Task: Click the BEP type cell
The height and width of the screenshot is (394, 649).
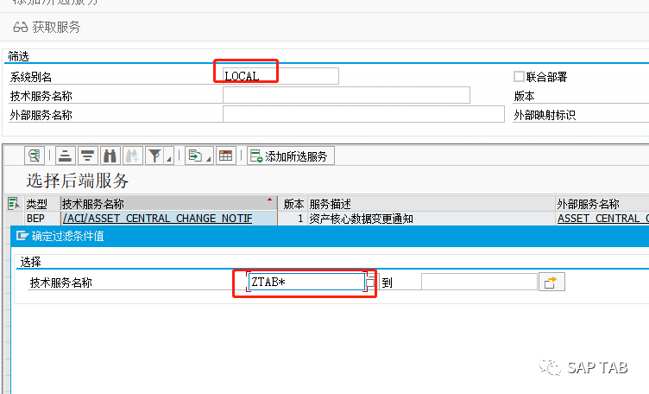Action: click(42, 219)
